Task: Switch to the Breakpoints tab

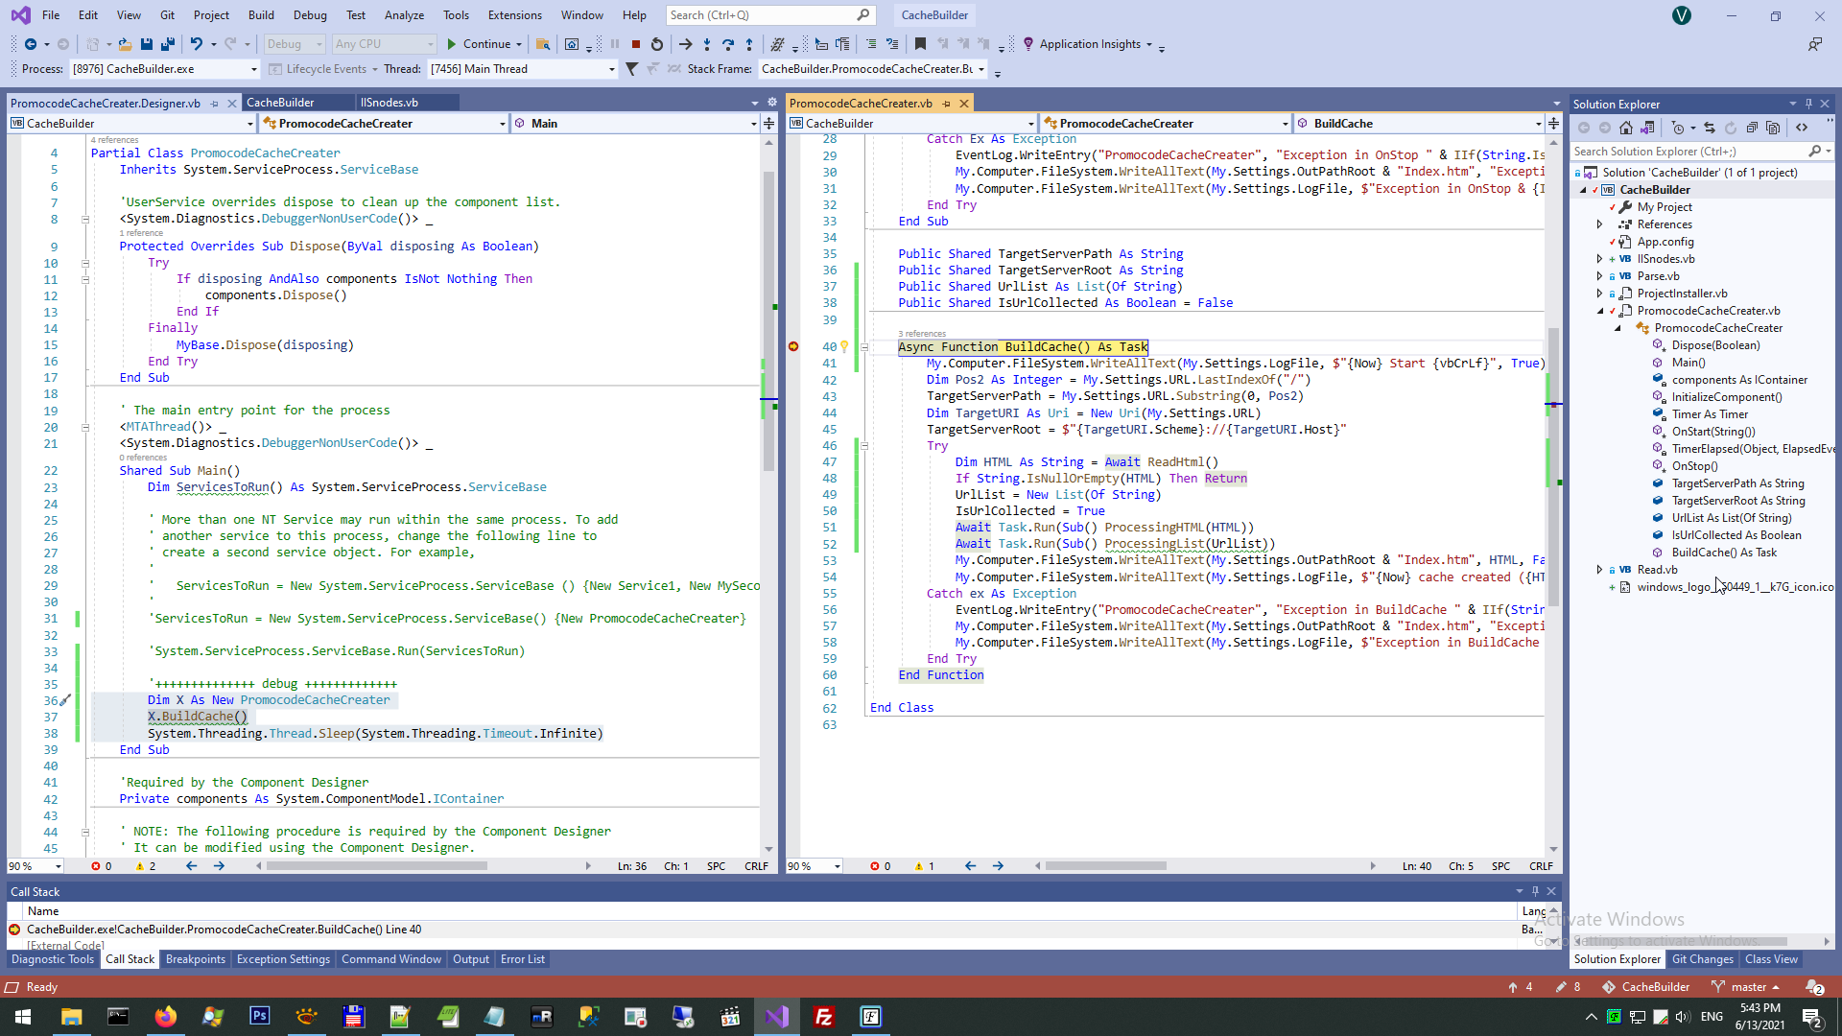Action: pos(195,959)
